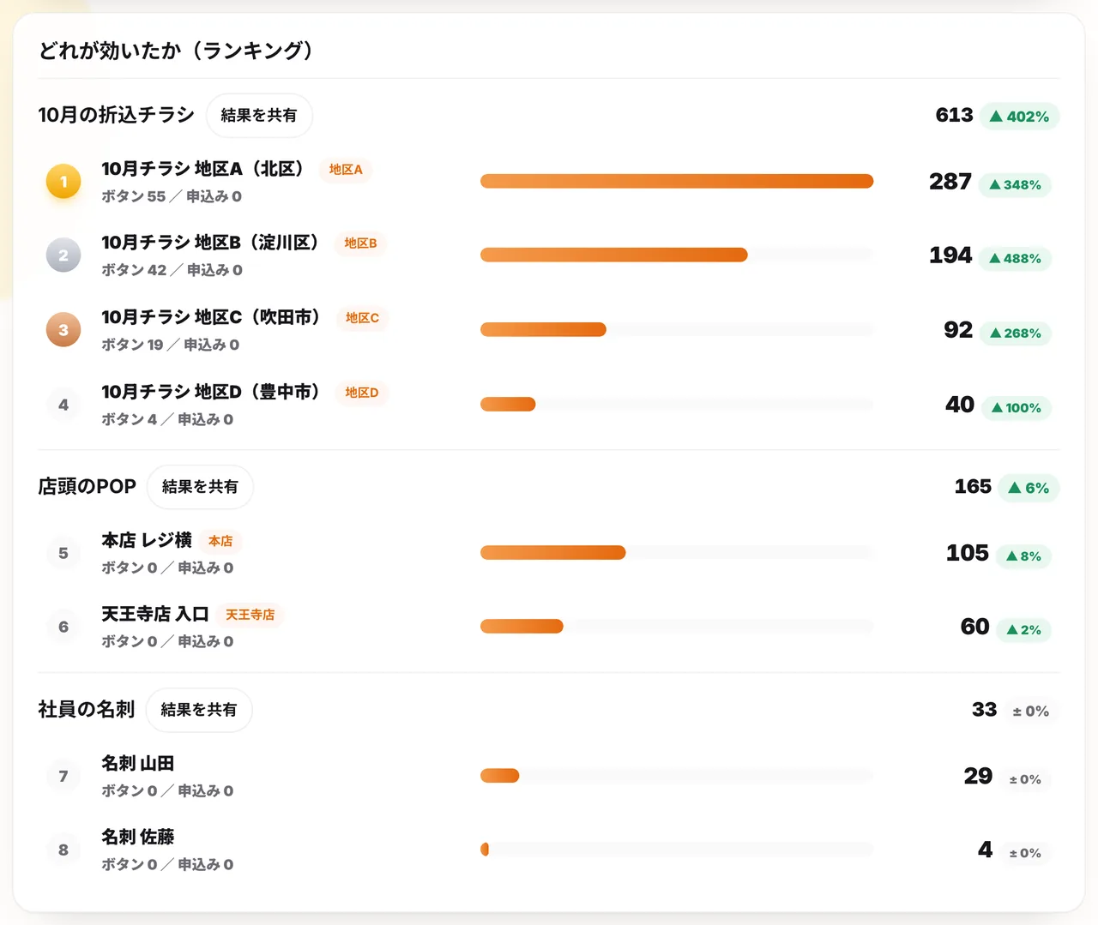Click the bronze rank 3 medal badge
This screenshot has width=1098, height=925.
pos(63,330)
